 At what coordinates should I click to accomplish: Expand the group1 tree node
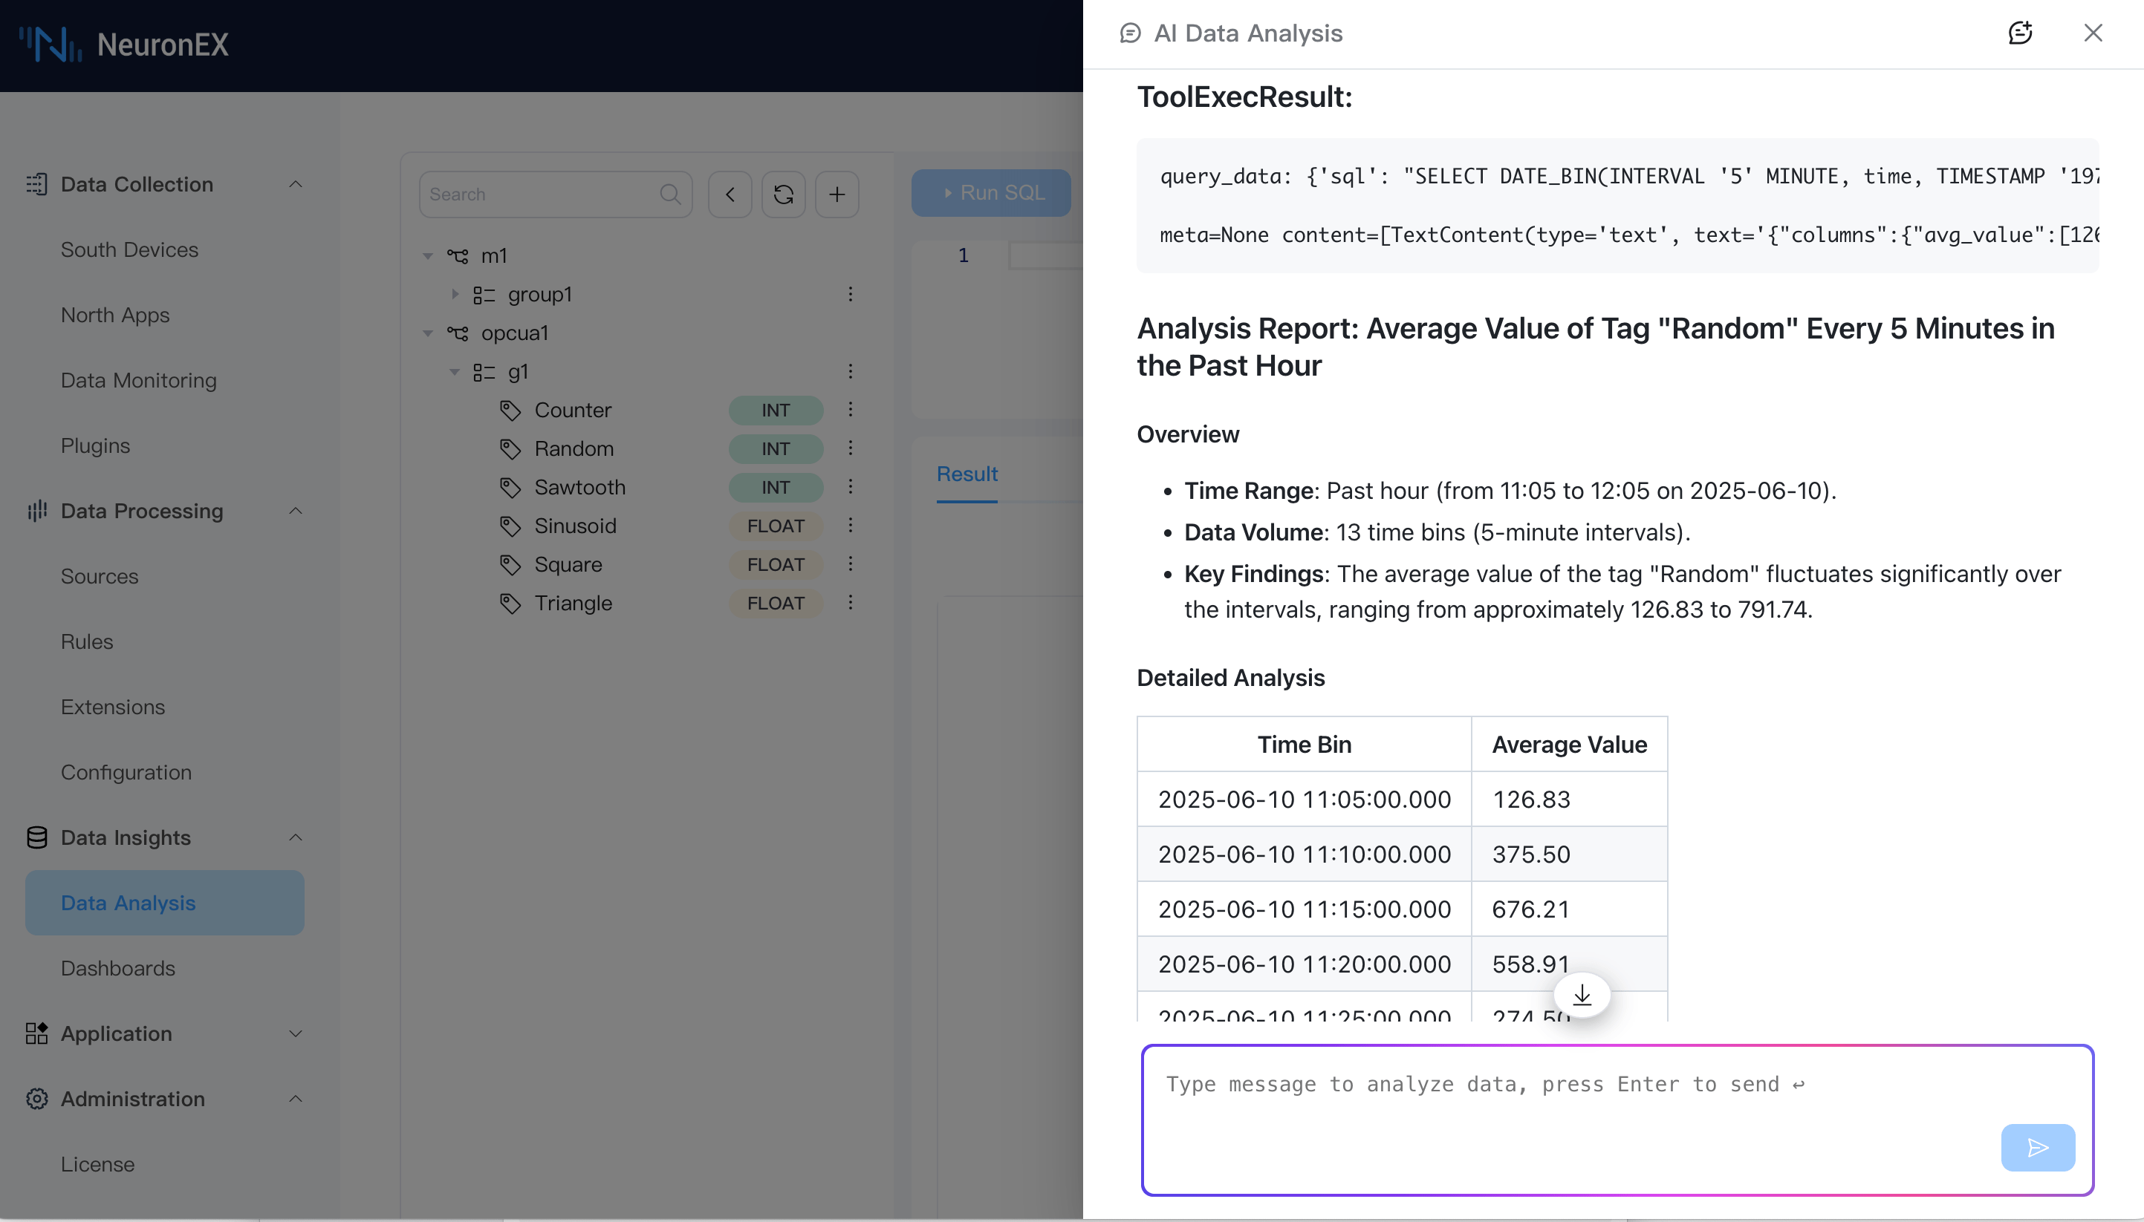pos(455,294)
